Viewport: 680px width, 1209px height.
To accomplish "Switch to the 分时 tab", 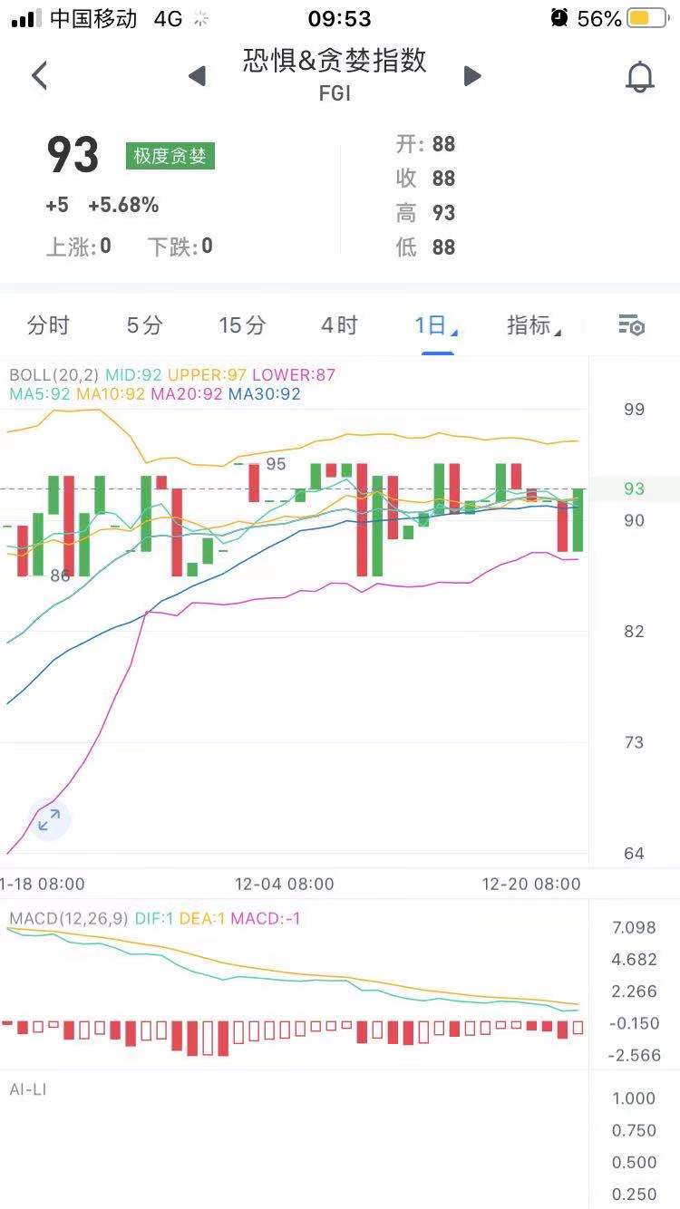I will [x=48, y=326].
